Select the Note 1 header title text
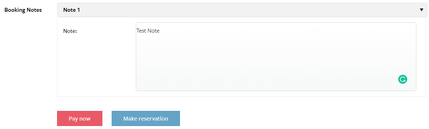429x129 pixels. coord(72,10)
